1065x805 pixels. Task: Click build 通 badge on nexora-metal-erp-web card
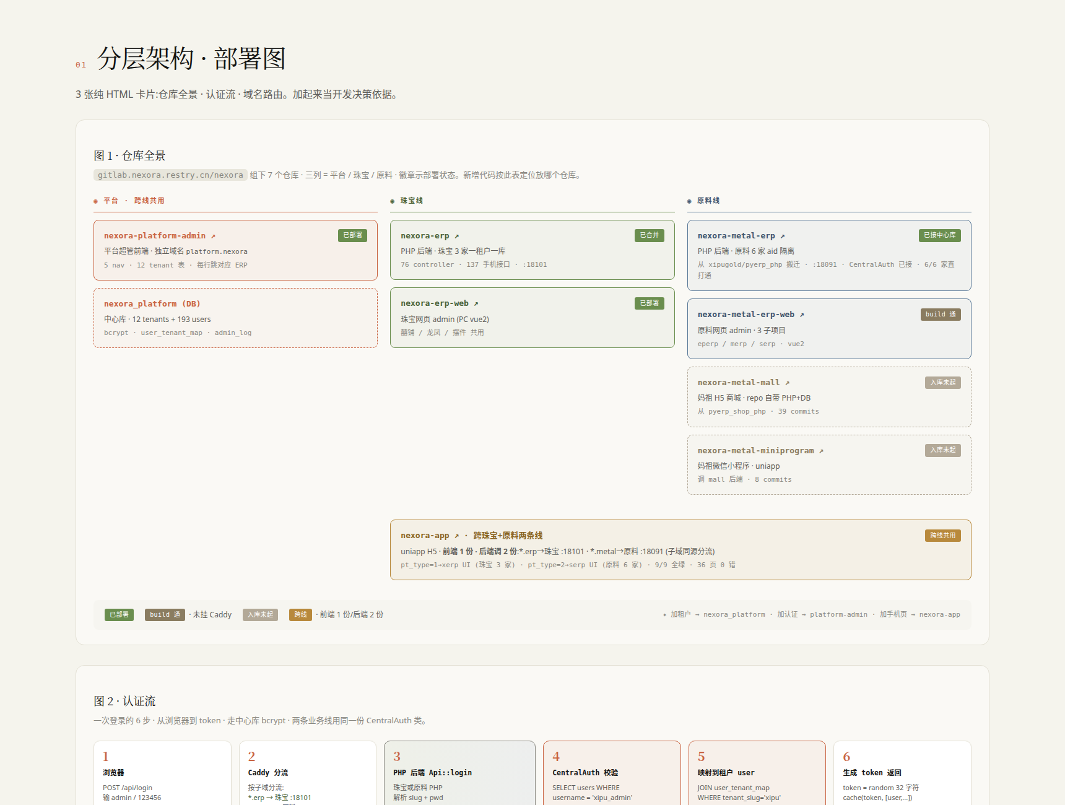tap(941, 315)
